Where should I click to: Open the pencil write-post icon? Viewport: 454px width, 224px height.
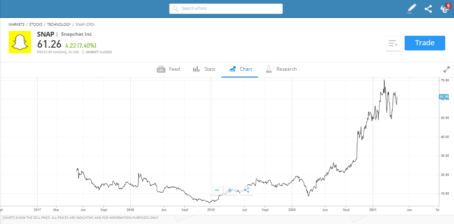click(x=411, y=9)
